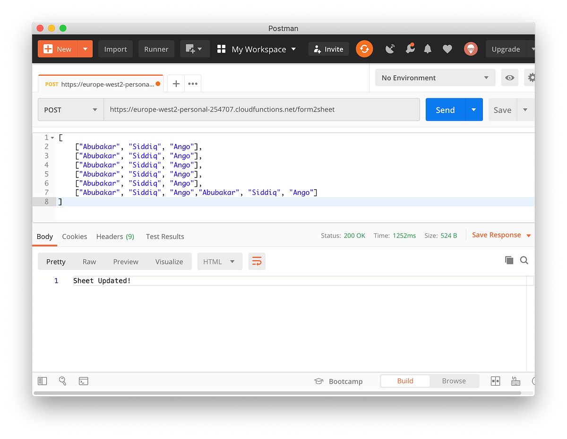Preview the environment with the eye icon

coord(509,78)
